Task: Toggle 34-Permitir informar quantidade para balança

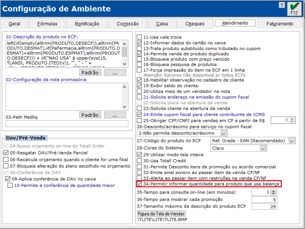Action: (140, 184)
